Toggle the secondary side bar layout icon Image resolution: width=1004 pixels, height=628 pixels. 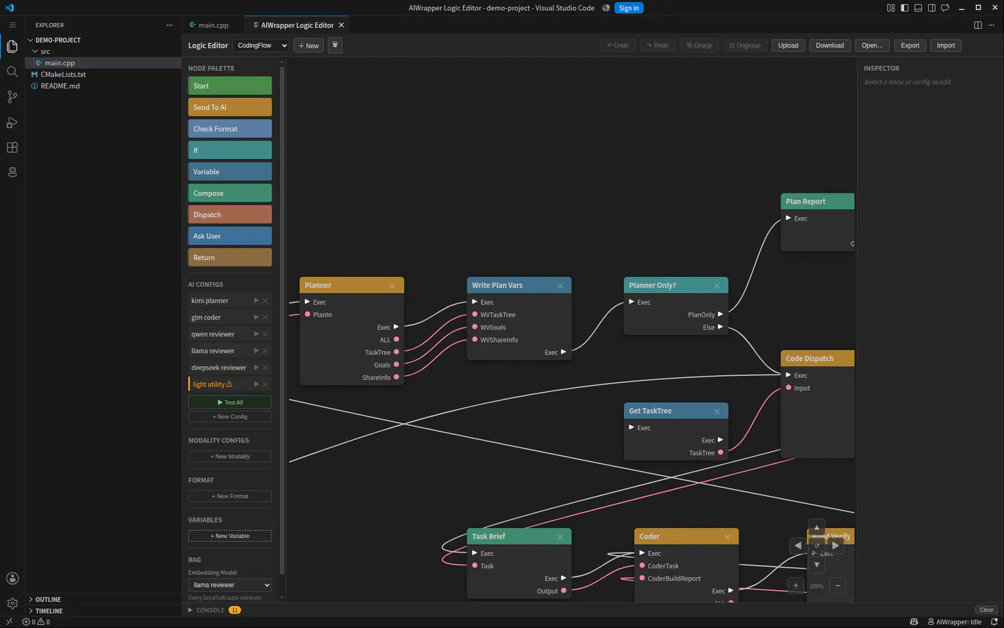[932, 8]
